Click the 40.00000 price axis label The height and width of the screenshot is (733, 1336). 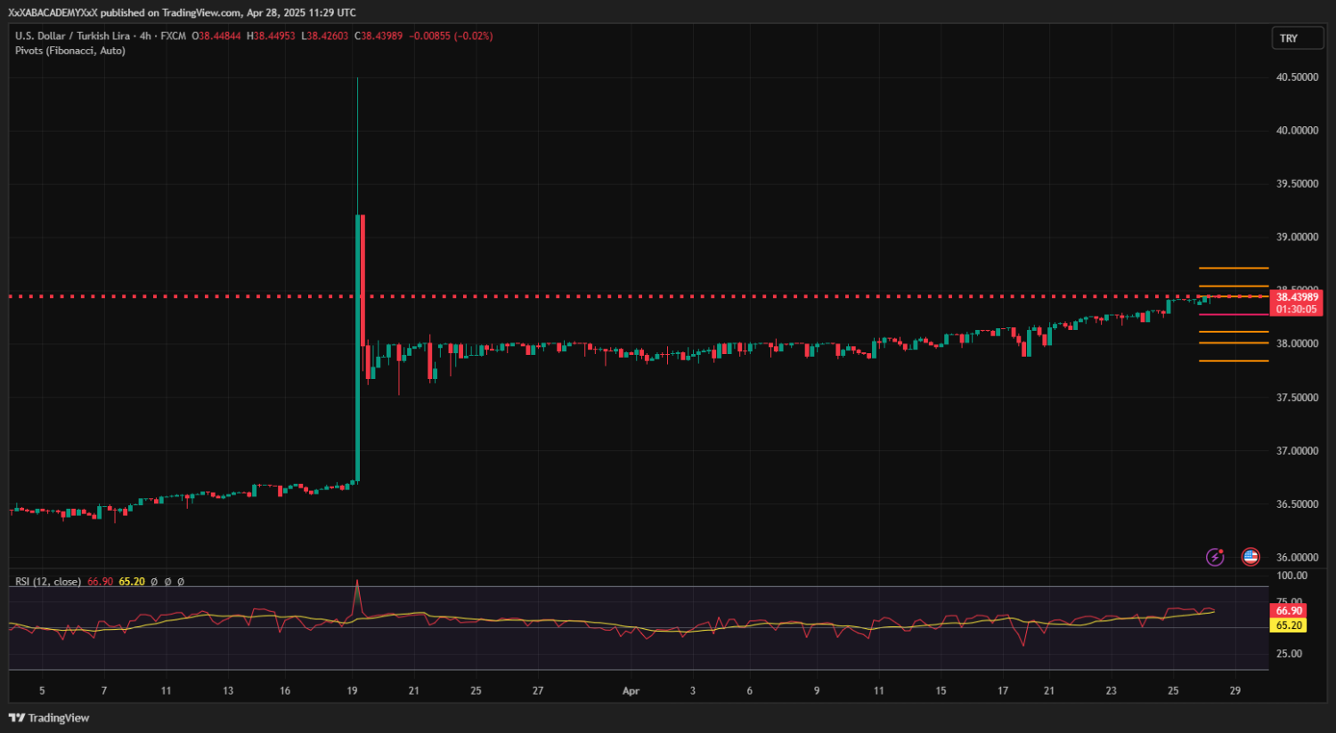1297,131
